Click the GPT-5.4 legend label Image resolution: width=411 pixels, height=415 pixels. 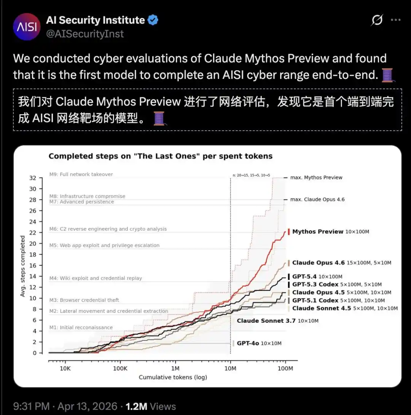pyautogui.click(x=304, y=276)
